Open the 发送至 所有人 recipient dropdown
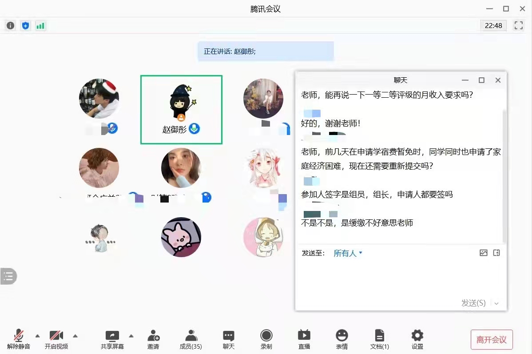532x354 pixels. [x=348, y=253]
